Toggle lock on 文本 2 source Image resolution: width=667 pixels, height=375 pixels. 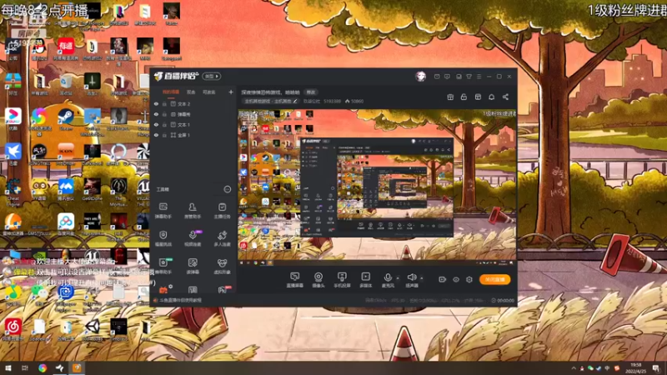tap(164, 103)
